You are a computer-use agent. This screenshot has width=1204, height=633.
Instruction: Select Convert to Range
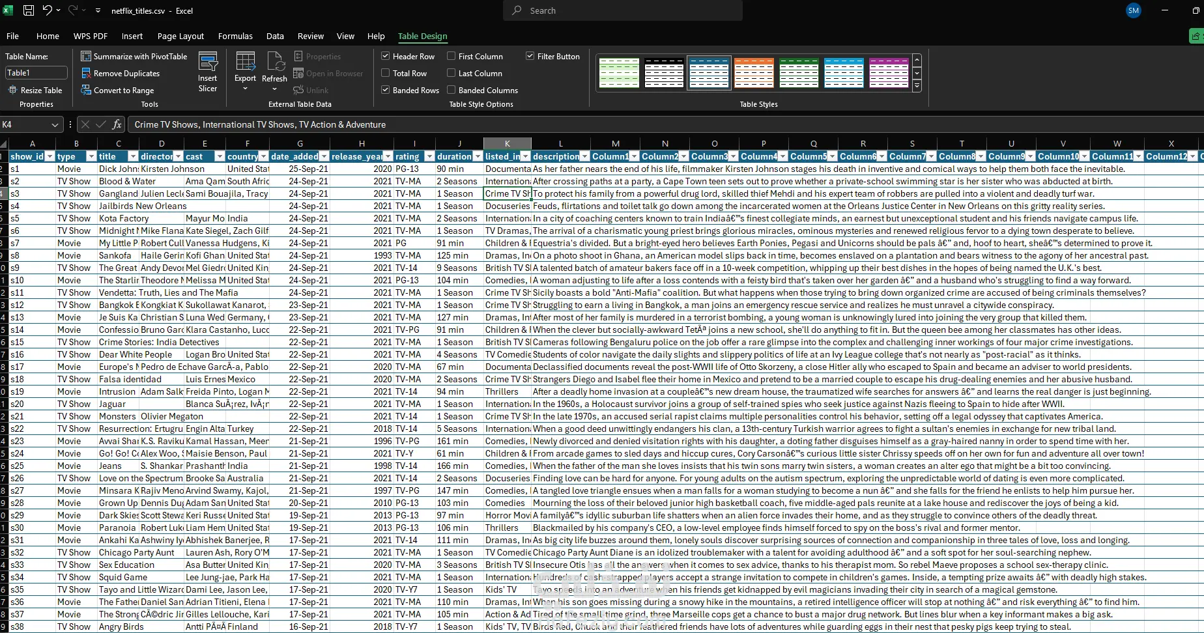point(117,91)
